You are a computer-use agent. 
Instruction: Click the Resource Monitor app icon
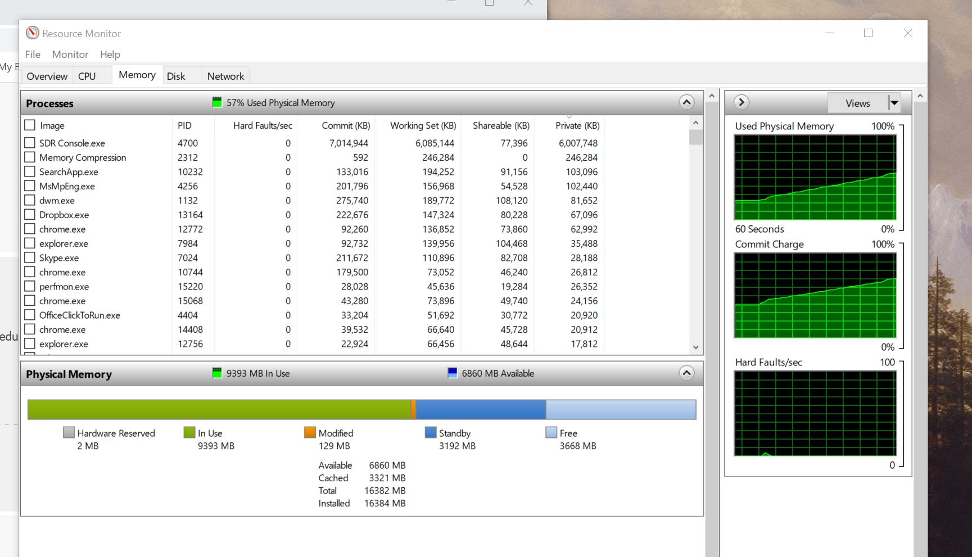click(33, 33)
